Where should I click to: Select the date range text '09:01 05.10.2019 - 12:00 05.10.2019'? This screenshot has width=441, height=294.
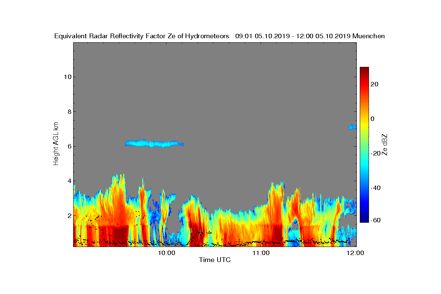point(293,36)
